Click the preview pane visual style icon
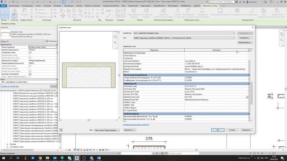The width and height of the screenshot is (287, 161). point(61,130)
